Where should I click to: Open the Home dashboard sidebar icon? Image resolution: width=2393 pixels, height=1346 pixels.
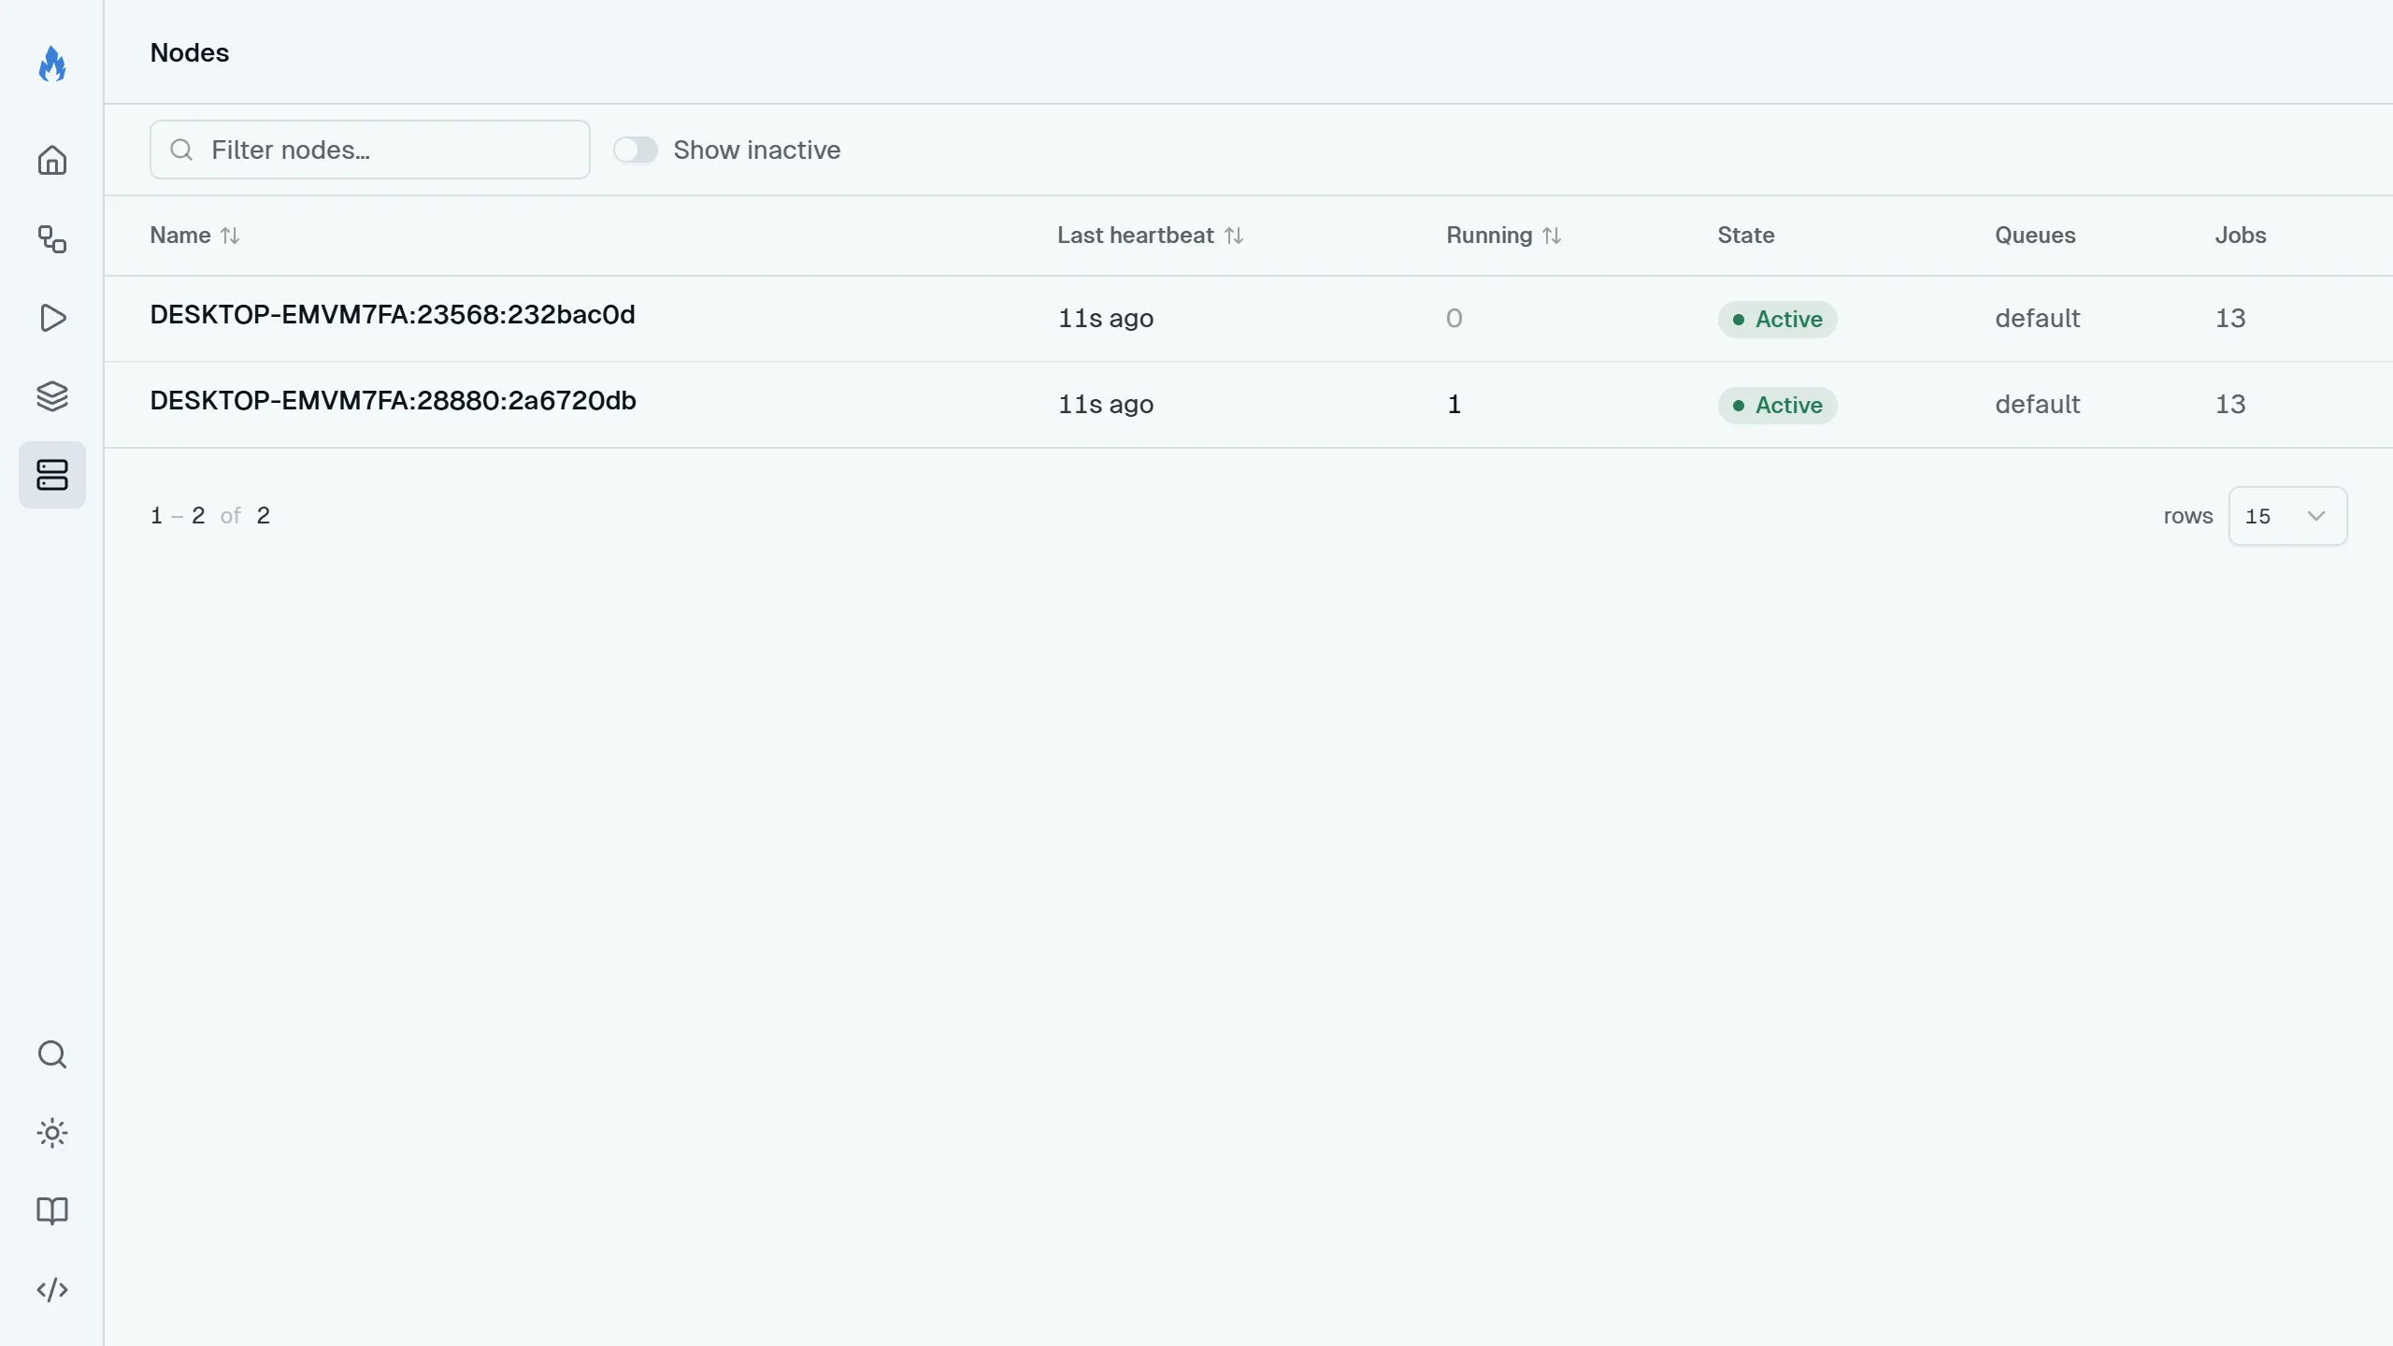click(52, 161)
